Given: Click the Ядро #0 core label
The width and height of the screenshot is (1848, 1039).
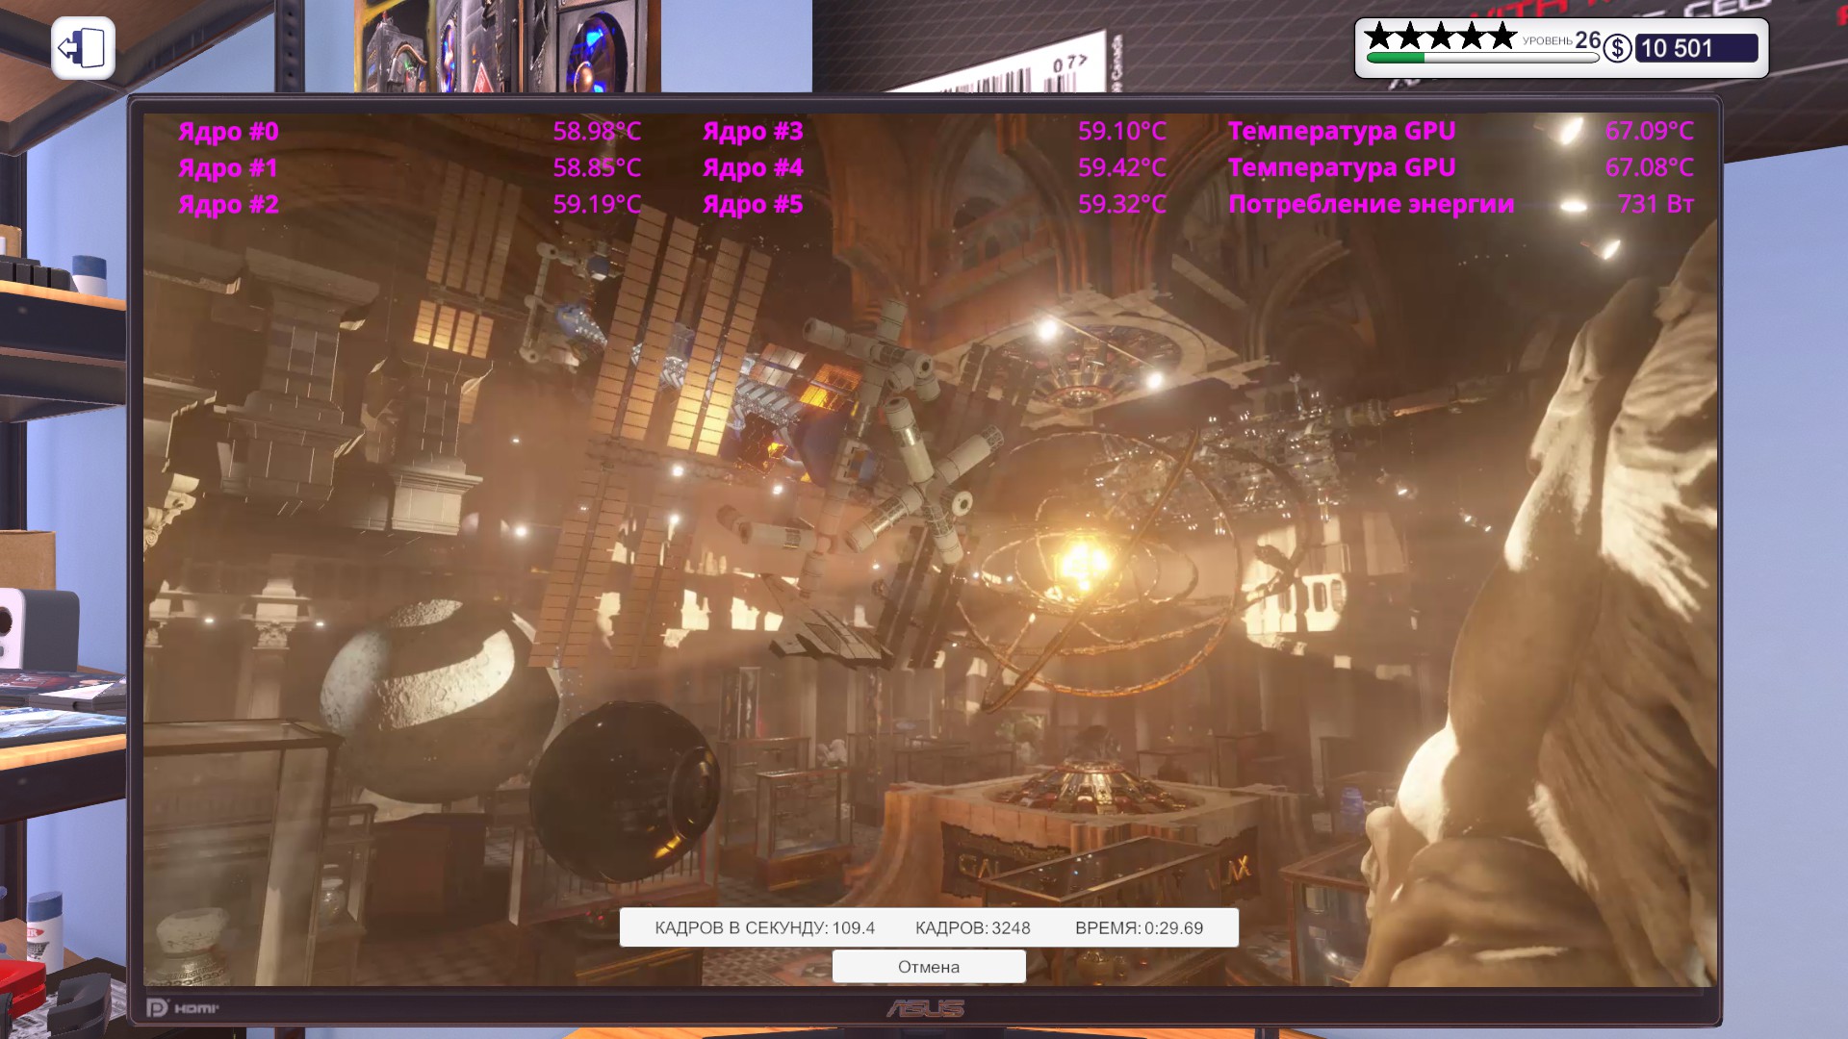Looking at the screenshot, I should point(228,131).
